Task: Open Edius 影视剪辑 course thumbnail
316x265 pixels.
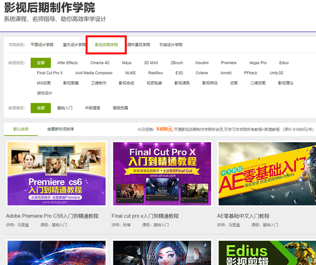Action: [x=267, y=253]
